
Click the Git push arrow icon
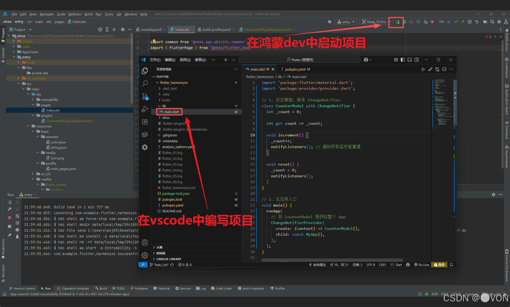click(463, 22)
